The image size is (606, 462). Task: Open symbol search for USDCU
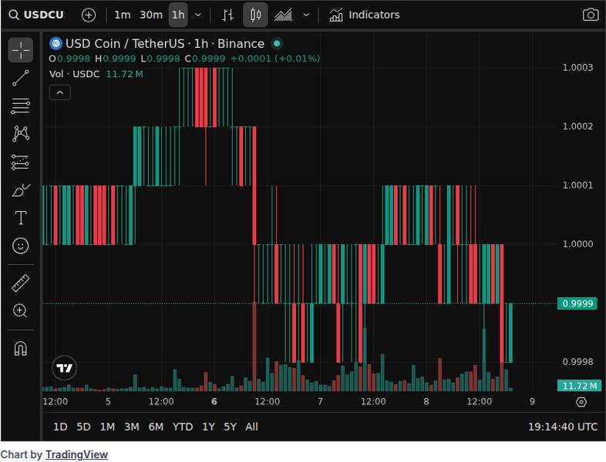coord(36,15)
